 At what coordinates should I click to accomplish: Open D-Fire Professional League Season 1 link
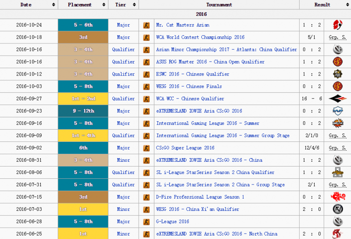coord(200,197)
